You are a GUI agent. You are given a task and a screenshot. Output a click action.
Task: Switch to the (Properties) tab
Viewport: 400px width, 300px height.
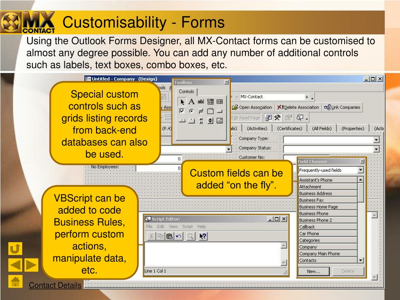pyautogui.click(x=353, y=129)
